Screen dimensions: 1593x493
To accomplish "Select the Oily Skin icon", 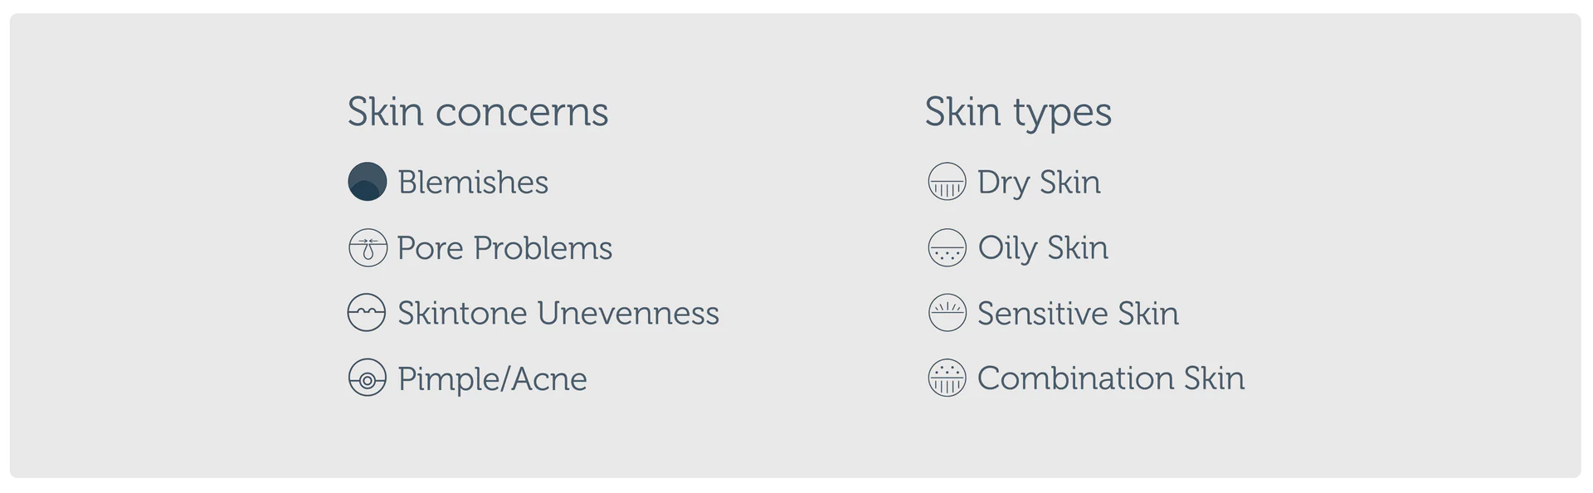I will pyautogui.click(x=947, y=247).
